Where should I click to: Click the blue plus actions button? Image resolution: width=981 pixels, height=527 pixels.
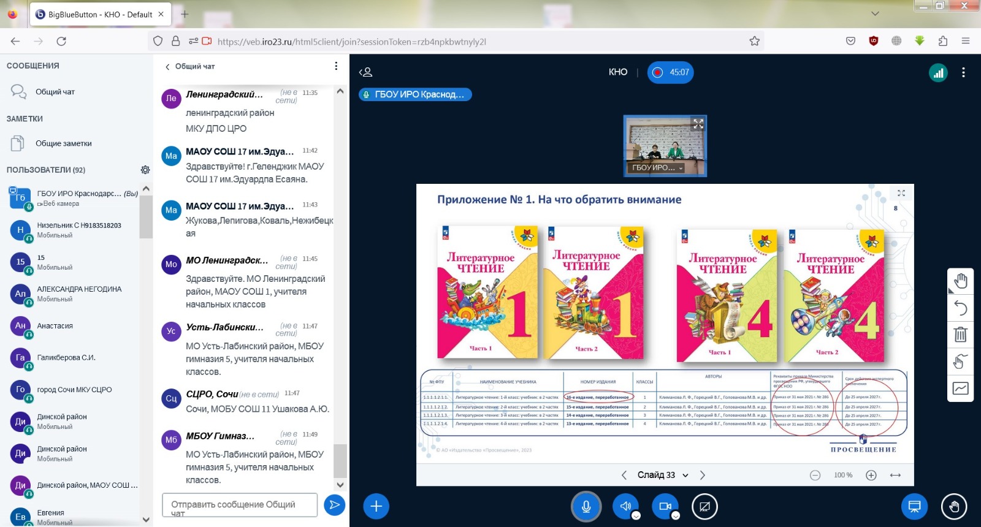(x=376, y=506)
